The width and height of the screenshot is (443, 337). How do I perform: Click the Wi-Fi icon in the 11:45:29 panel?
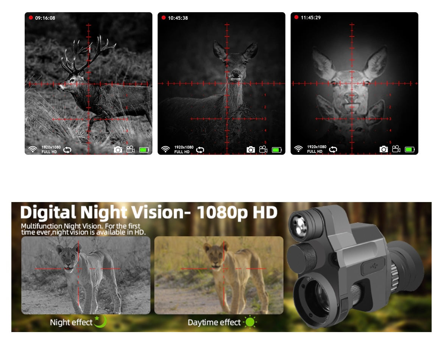298,149
